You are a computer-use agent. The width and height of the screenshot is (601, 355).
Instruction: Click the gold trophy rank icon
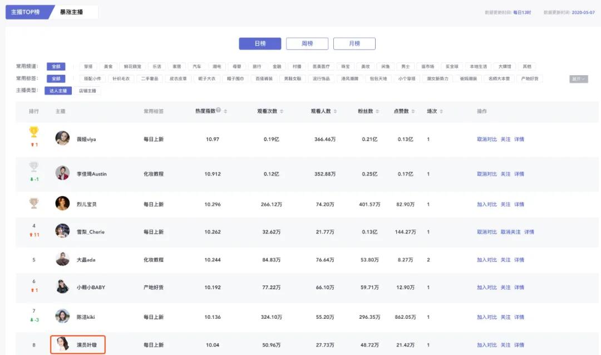34,132
